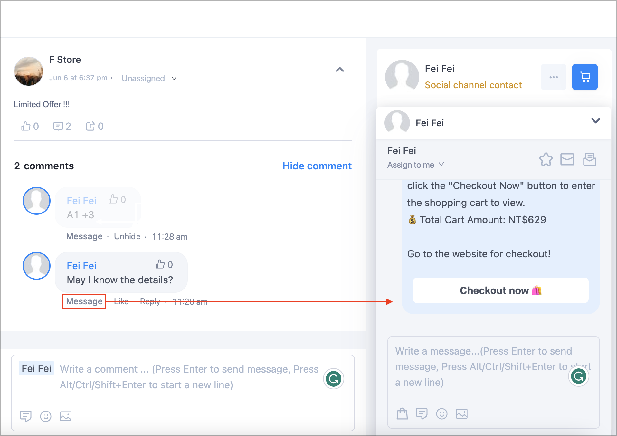This screenshot has width=617, height=436.
Task: Click 'Fei Fei' name on 'A1 +3' comment
Action: [81, 201]
